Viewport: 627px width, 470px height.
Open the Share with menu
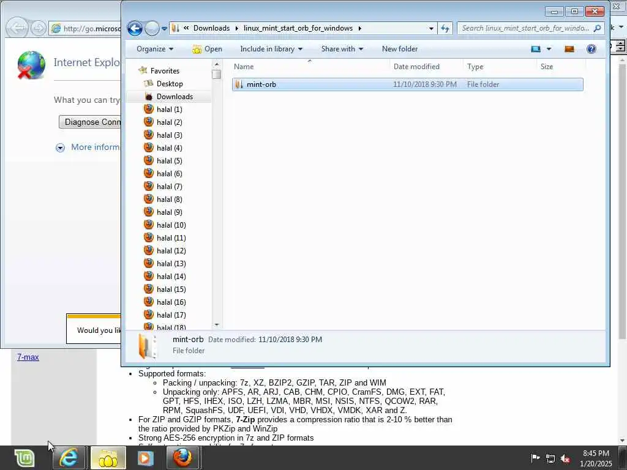click(x=342, y=49)
